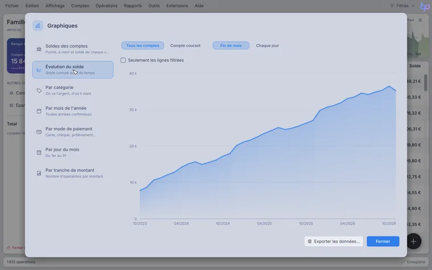Show the Par catégorie chart
The height and width of the screenshot is (270, 432).
[73, 90]
